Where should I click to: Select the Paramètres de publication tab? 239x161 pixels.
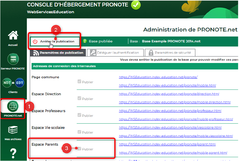point(58,53)
